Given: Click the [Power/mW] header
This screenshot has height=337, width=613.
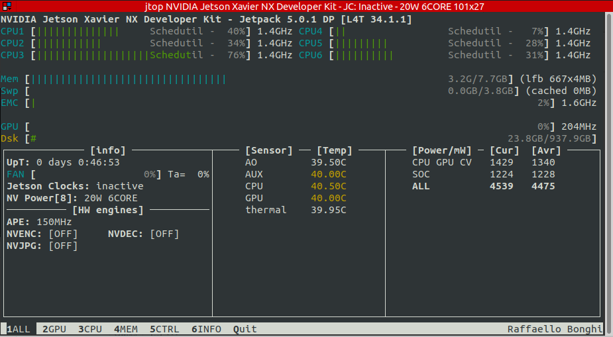Looking at the screenshot, I should [442, 150].
